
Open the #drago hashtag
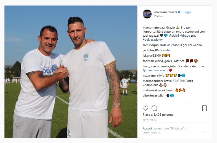pyautogui.click(x=185, y=36)
